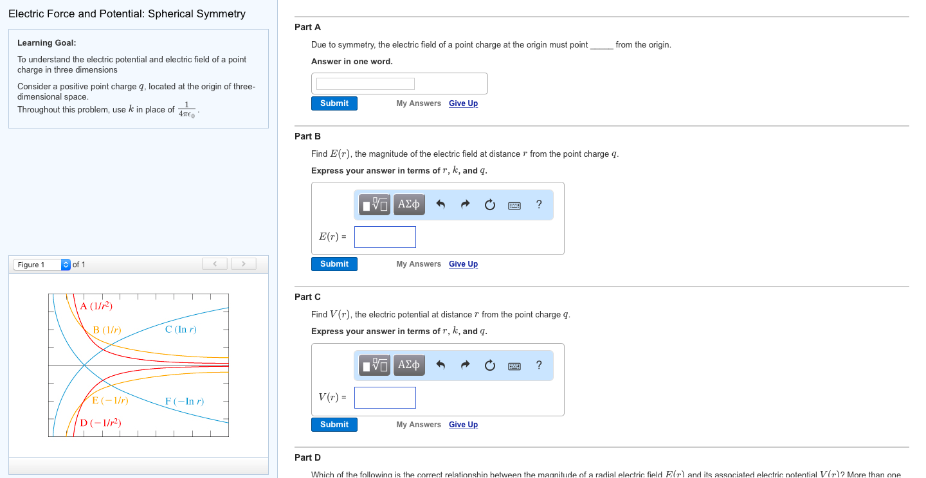Click the redo arrow in Part B

[465, 205]
